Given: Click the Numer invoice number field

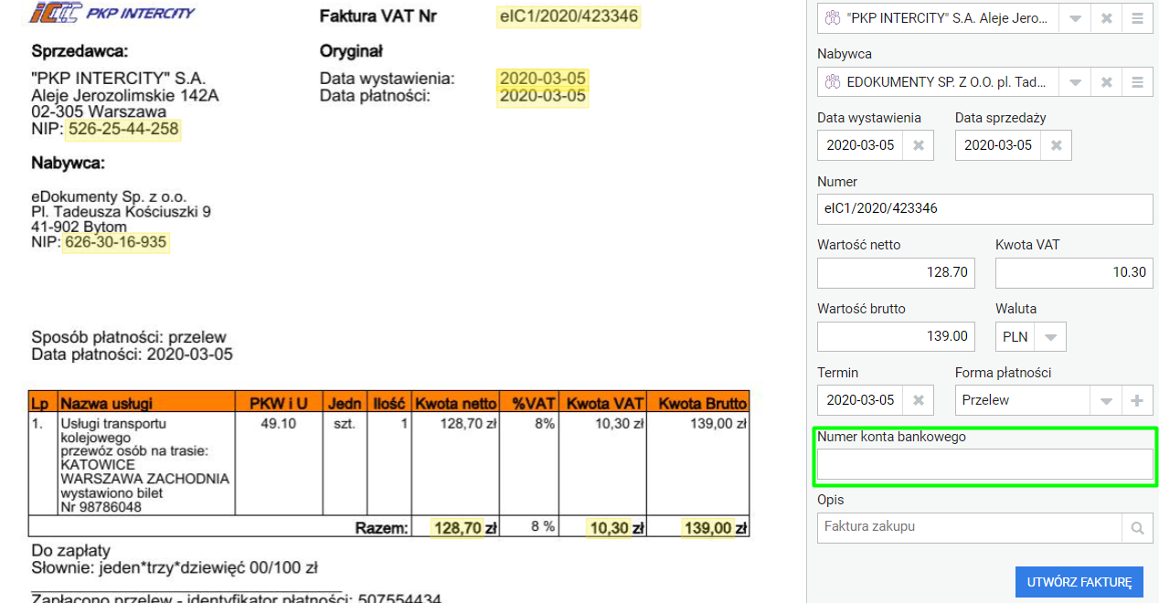Looking at the screenshot, I should point(985,208).
